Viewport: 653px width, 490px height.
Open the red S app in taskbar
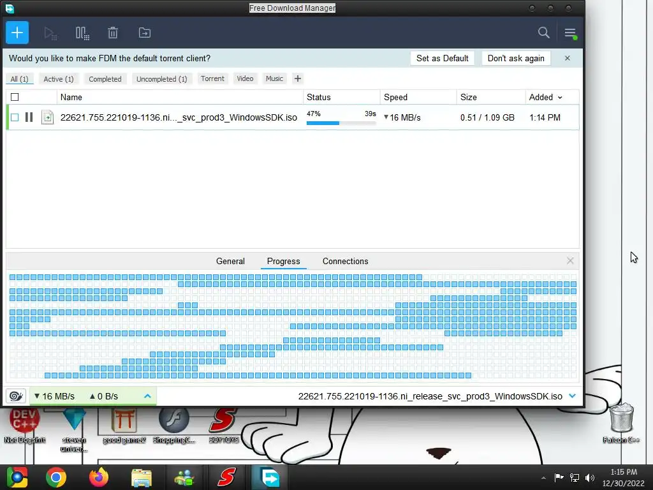coord(226,477)
